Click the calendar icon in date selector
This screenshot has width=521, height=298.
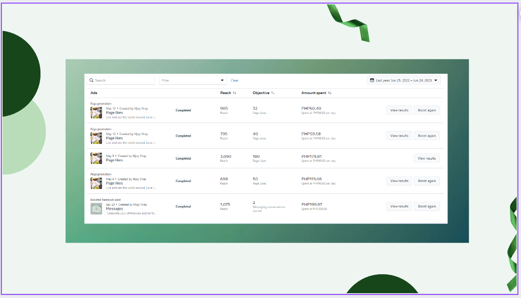click(372, 80)
